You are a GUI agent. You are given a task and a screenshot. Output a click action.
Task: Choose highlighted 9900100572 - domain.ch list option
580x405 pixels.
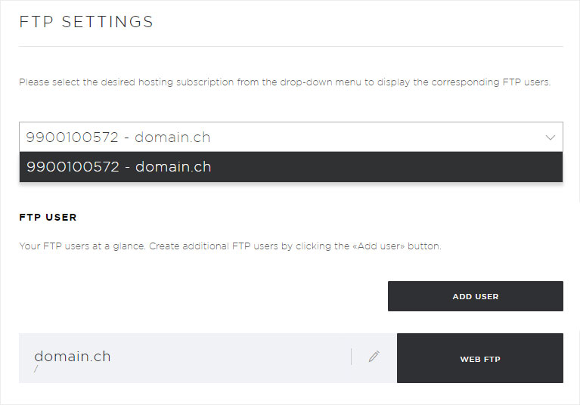291,167
